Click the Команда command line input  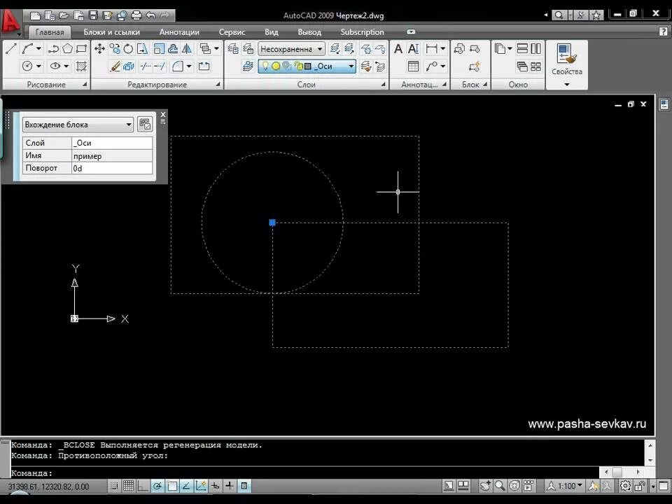click(304, 473)
